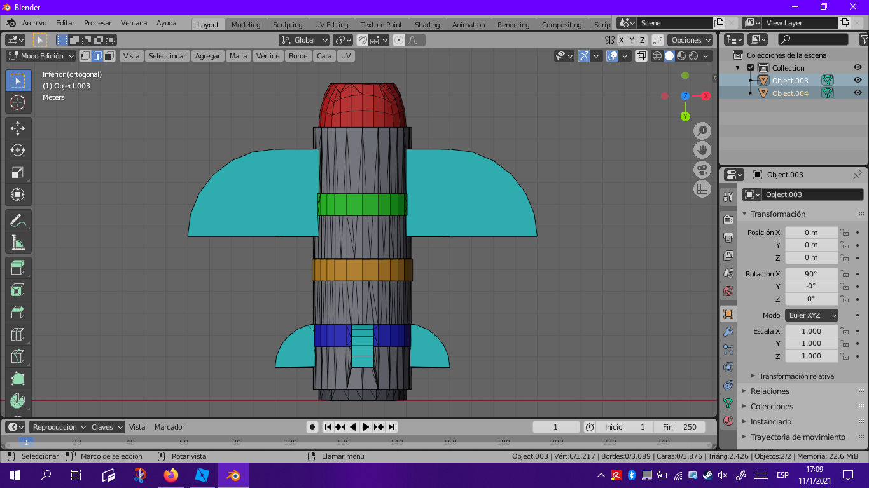Image resolution: width=869 pixels, height=488 pixels.
Task: Activate the Rotate tool
Action: tap(18, 151)
